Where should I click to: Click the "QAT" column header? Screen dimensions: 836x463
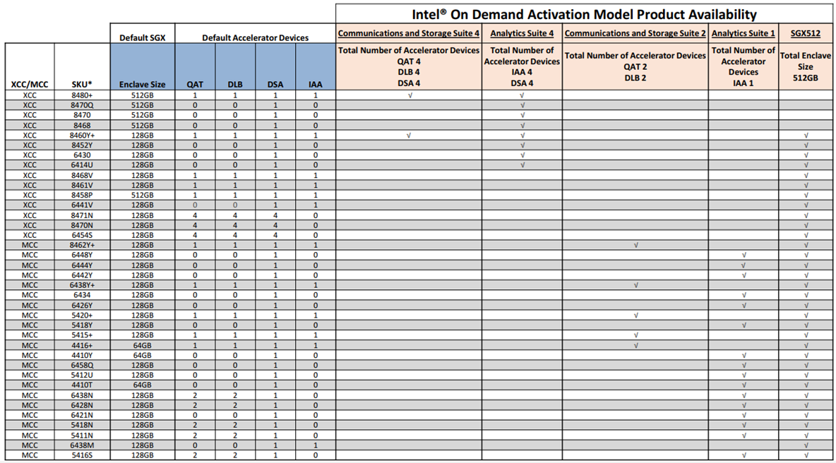(195, 84)
